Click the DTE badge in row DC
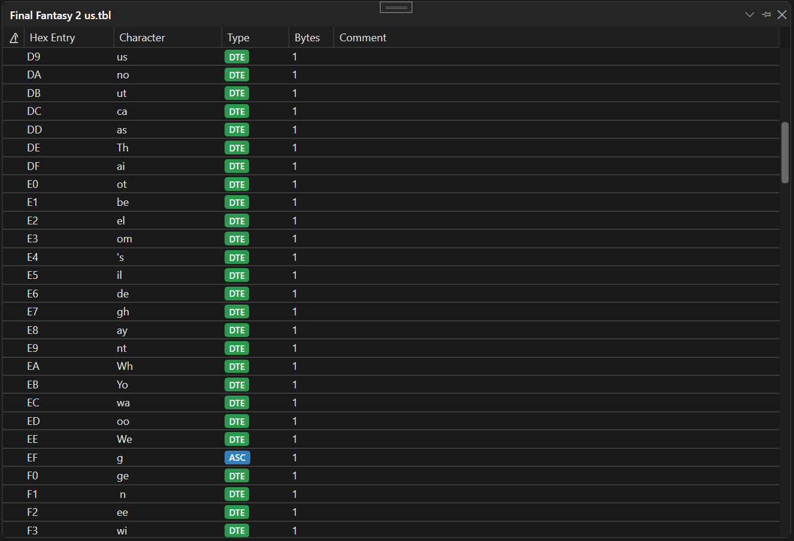This screenshot has height=541, width=794. 237,111
